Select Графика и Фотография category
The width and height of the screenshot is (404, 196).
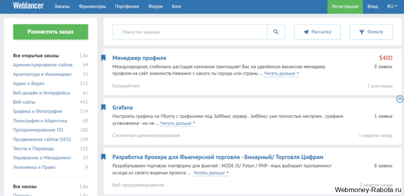(x=37, y=111)
